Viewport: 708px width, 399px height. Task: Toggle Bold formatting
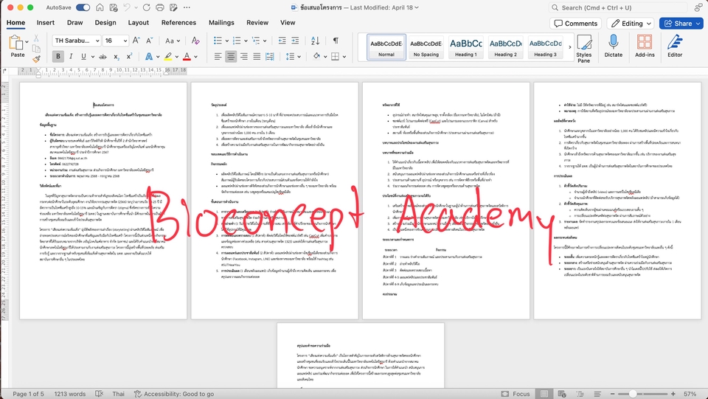click(x=58, y=57)
